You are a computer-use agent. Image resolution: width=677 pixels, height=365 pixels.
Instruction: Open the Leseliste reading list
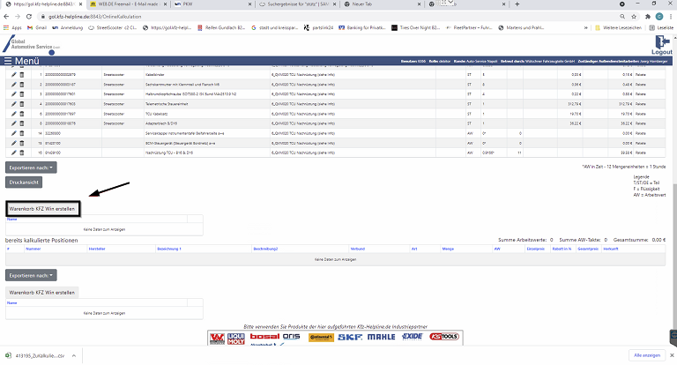coord(661,27)
